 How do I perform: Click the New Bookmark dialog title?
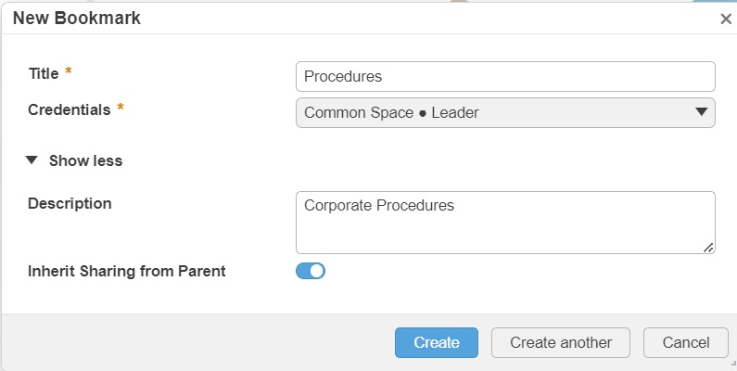[77, 19]
